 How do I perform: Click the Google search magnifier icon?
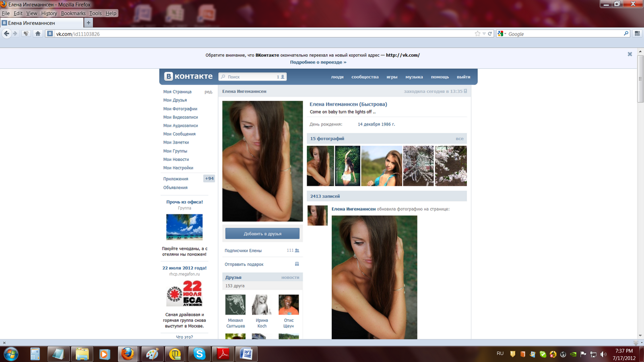click(626, 34)
